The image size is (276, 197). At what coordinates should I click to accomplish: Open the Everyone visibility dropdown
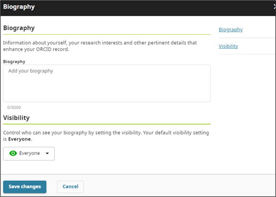click(29, 154)
